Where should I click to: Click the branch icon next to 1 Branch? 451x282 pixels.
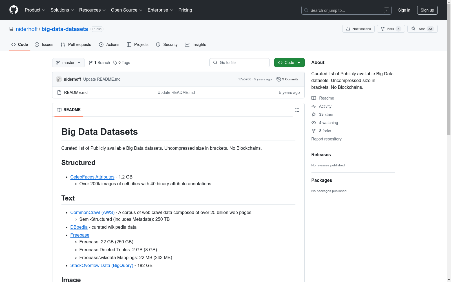pos(91,63)
